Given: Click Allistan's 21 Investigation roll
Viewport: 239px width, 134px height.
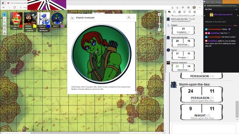Looking at the screenshot, I should pyautogui.click(x=183, y=30).
